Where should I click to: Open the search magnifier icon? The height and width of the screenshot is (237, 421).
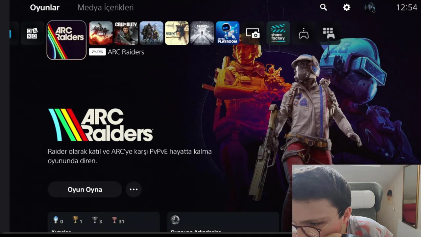click(324, 7)
